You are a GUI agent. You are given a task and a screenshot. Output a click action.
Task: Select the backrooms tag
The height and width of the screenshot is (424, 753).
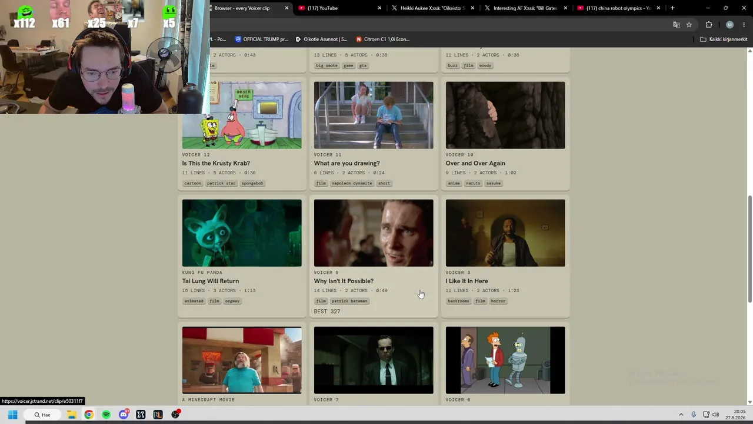tap(458, 301)
